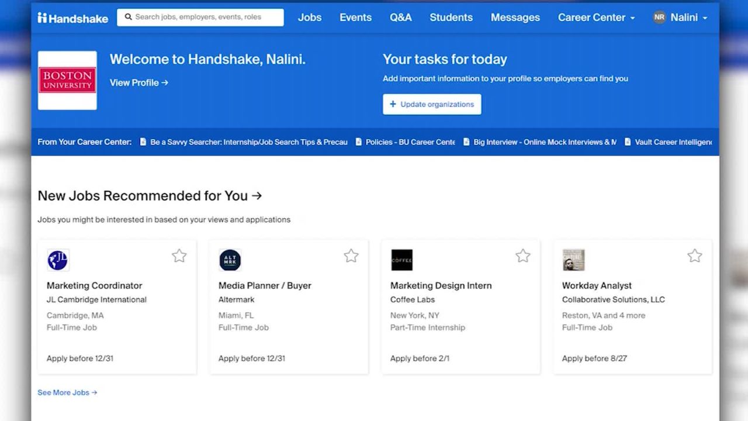Open the Boston University logo
This screenshot has width=748, height=421.
(x=67, y=80)
